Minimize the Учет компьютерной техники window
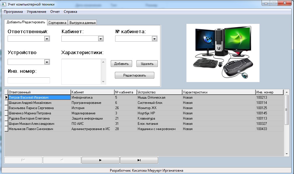Viewport: 294px width, 174px height. point(266,3)
